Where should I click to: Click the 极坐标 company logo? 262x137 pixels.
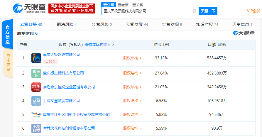pyautogui.click(x=36, y=73)
